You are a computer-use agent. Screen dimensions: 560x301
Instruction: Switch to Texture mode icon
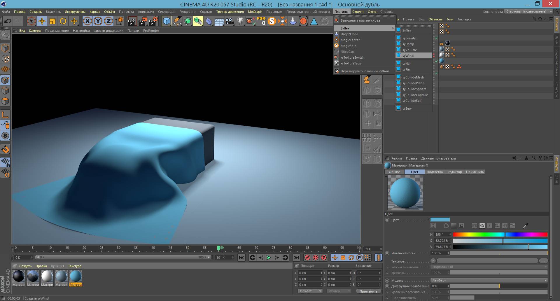5,59
